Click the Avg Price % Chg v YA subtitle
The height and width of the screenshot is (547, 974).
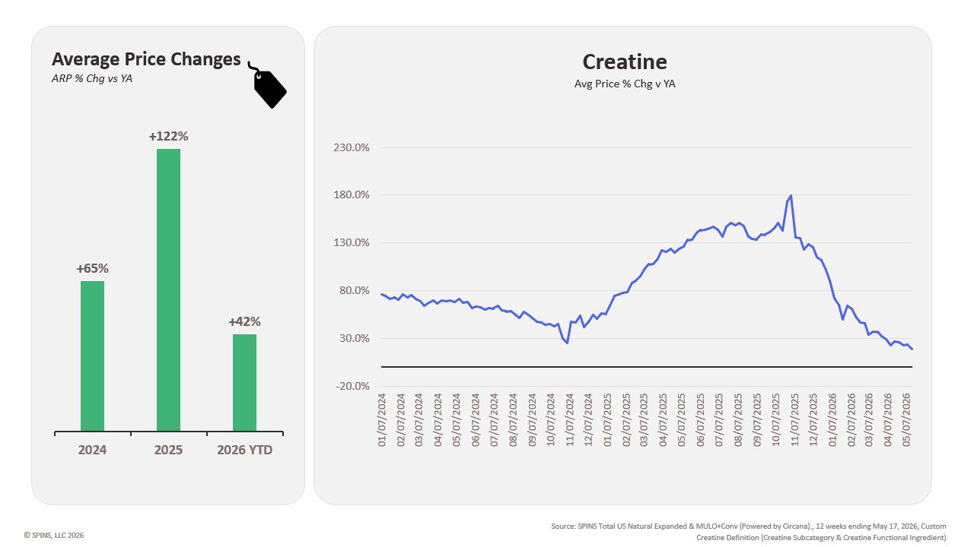[x=625, y=84]
